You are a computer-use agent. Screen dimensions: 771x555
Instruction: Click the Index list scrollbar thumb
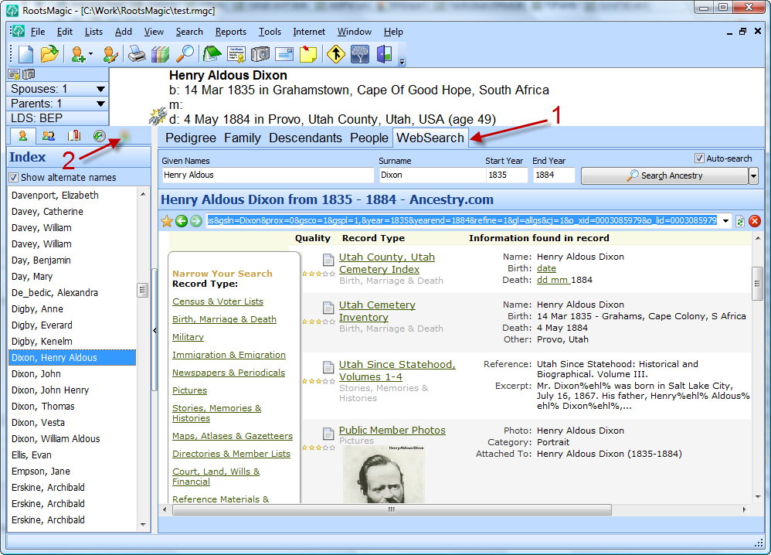coord(143,291)
